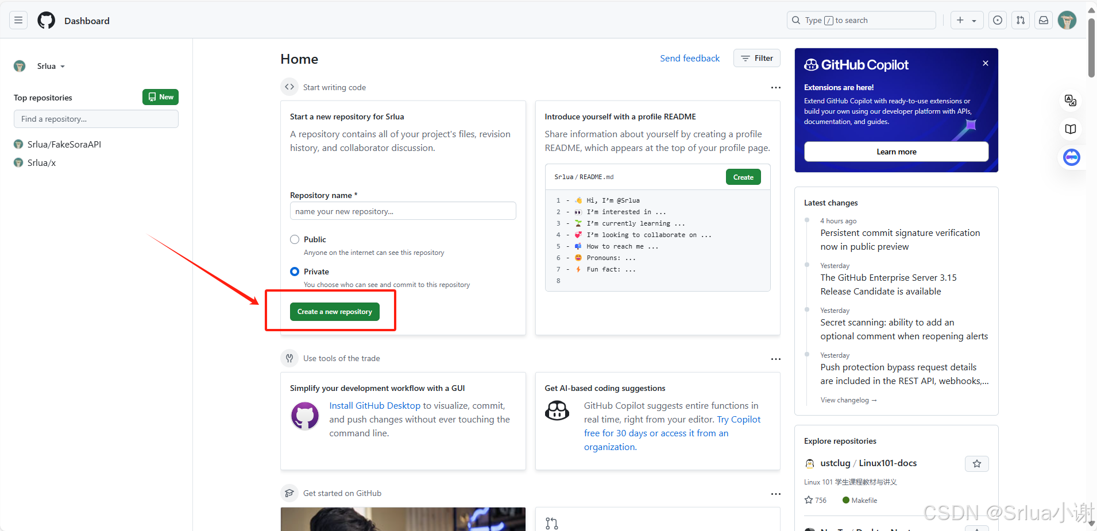Screen dimensions: 1097x531
Task: Click Learn more in Copilot banner
Action: 897,152
